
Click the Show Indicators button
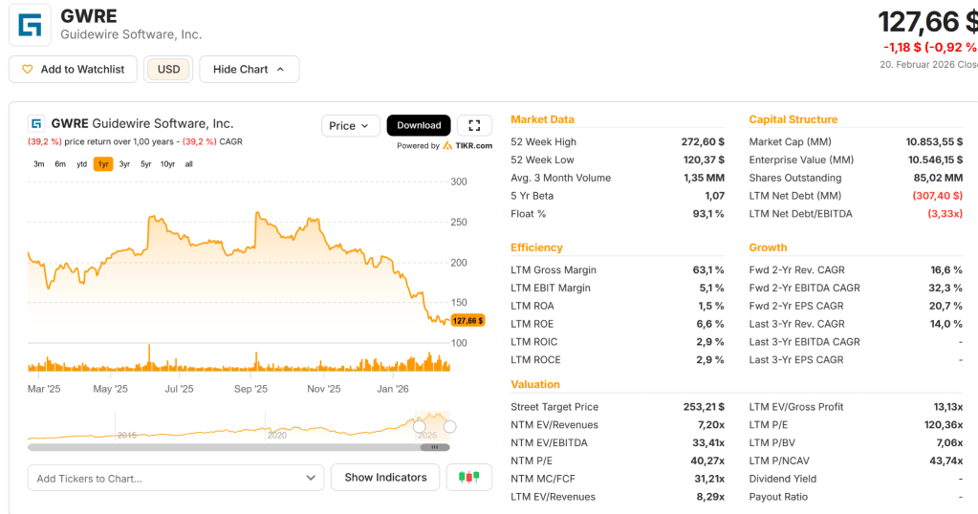click(x=385, y=478)
